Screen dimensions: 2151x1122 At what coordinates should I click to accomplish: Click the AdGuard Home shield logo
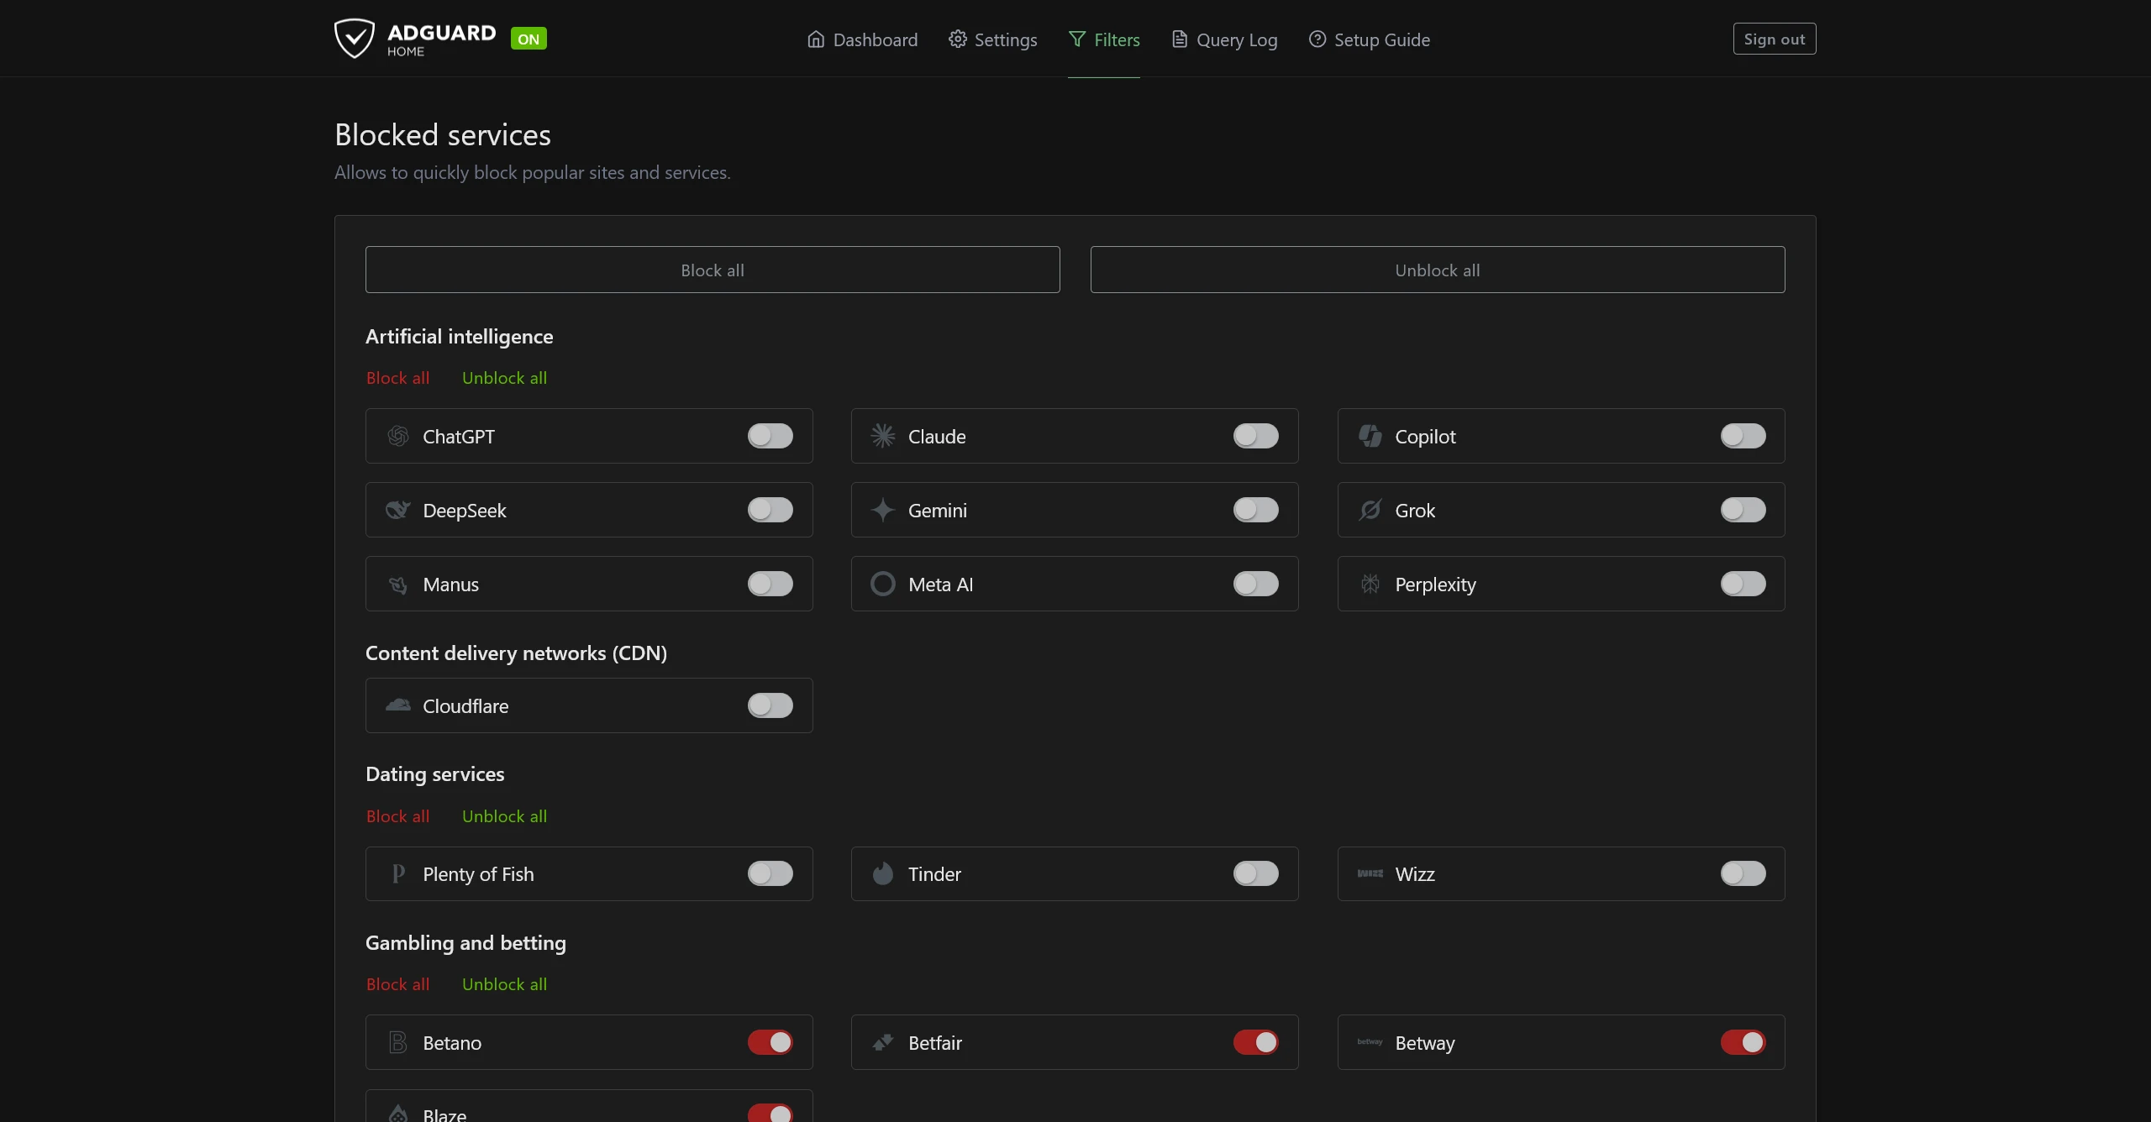point(354,39)
